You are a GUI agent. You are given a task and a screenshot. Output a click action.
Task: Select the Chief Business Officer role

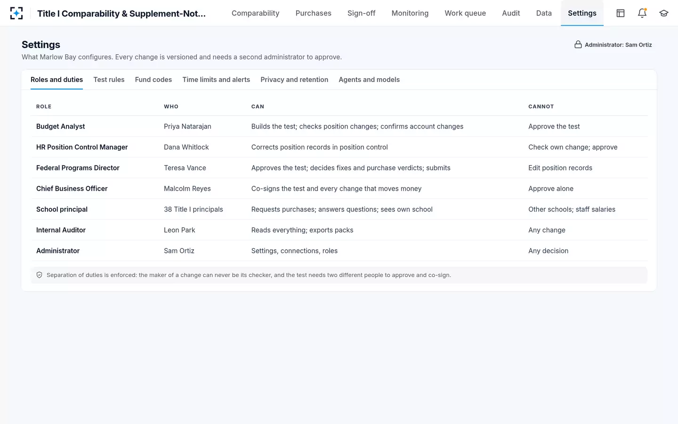point(72,188)
